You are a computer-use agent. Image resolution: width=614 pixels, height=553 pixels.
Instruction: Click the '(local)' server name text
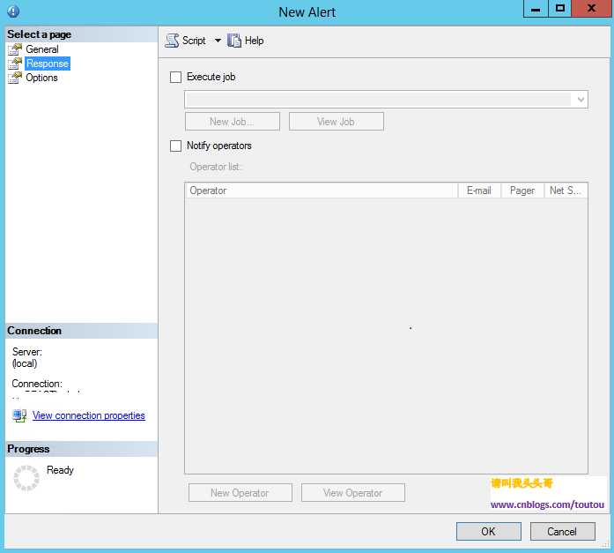coord(25,363)
